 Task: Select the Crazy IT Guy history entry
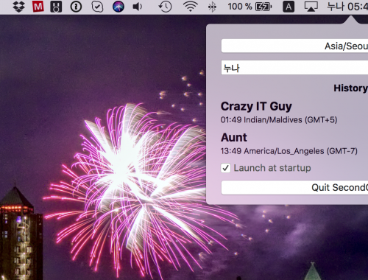tap(256, 106)
